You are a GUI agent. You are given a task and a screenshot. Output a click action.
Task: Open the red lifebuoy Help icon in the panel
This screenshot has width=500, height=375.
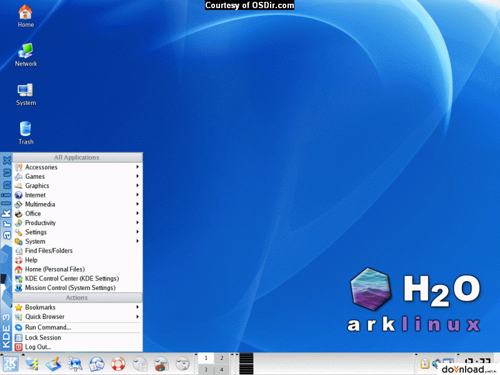pos(118,364)
